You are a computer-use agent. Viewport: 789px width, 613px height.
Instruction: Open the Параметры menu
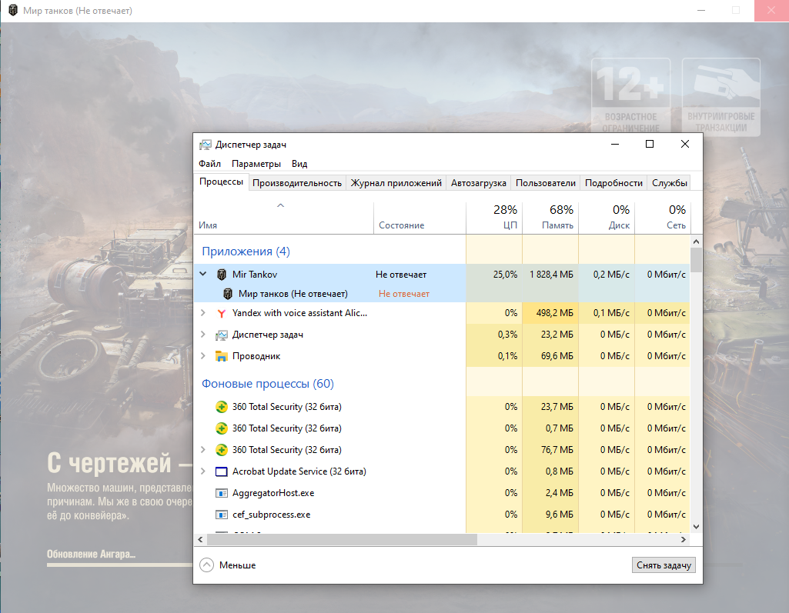point(256,164)
